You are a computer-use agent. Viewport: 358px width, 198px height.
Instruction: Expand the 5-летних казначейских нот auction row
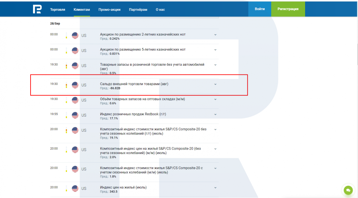pos(215,50)
